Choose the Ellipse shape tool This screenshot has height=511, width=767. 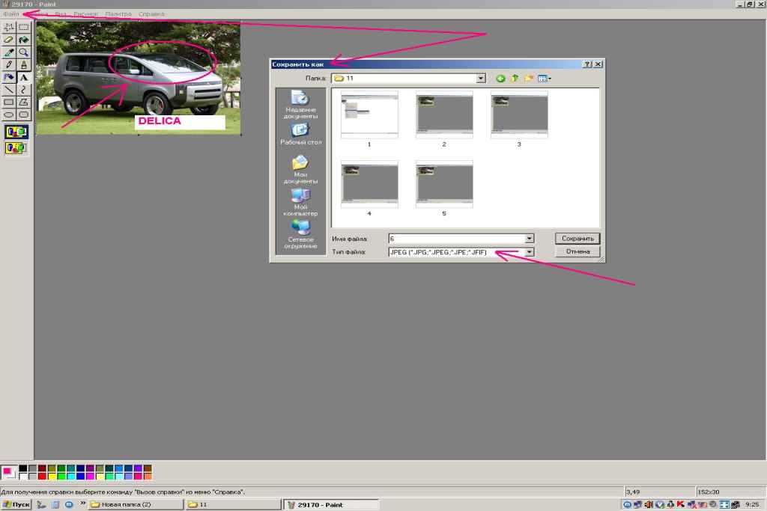pyautogui.click(x=9, y=114)
